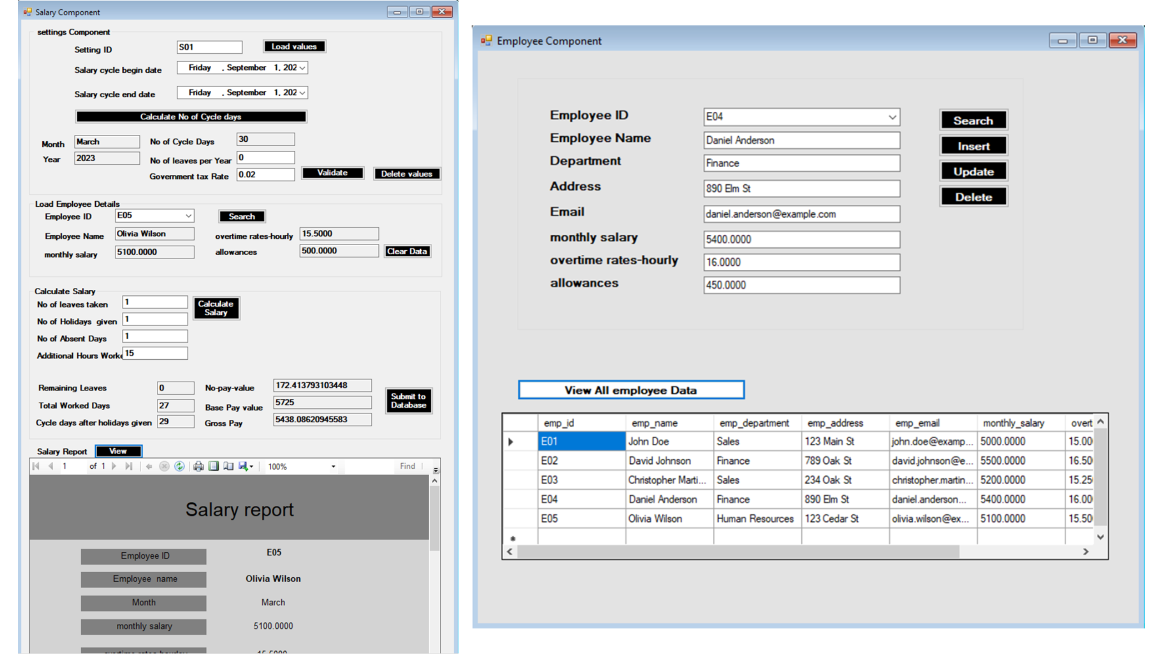Open the report zoom 100% dropdown

click(x=333, y=466)
